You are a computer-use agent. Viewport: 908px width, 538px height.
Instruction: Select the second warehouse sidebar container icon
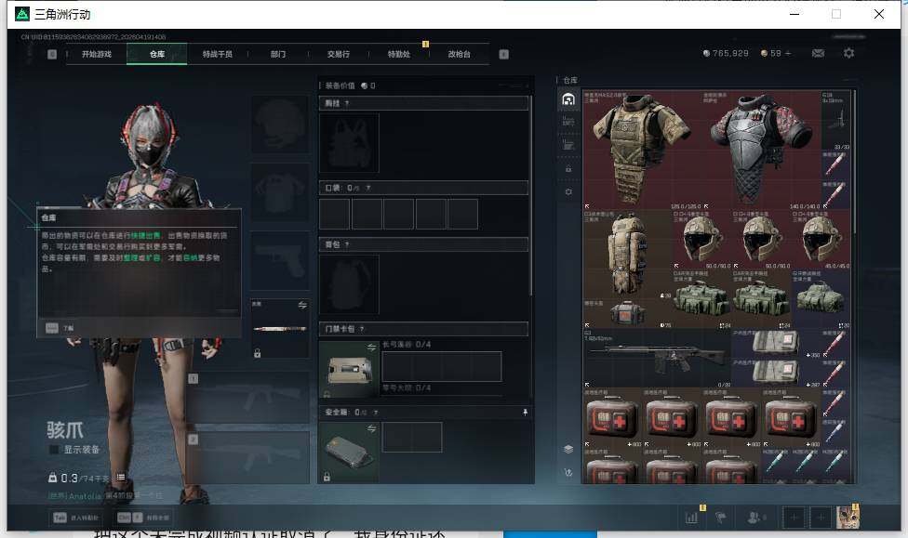568,122
